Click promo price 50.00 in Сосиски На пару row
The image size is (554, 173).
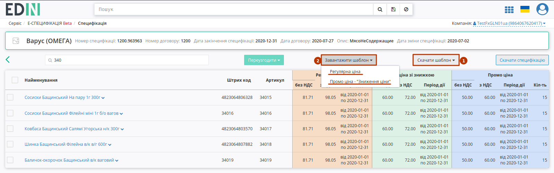point(467,98)
